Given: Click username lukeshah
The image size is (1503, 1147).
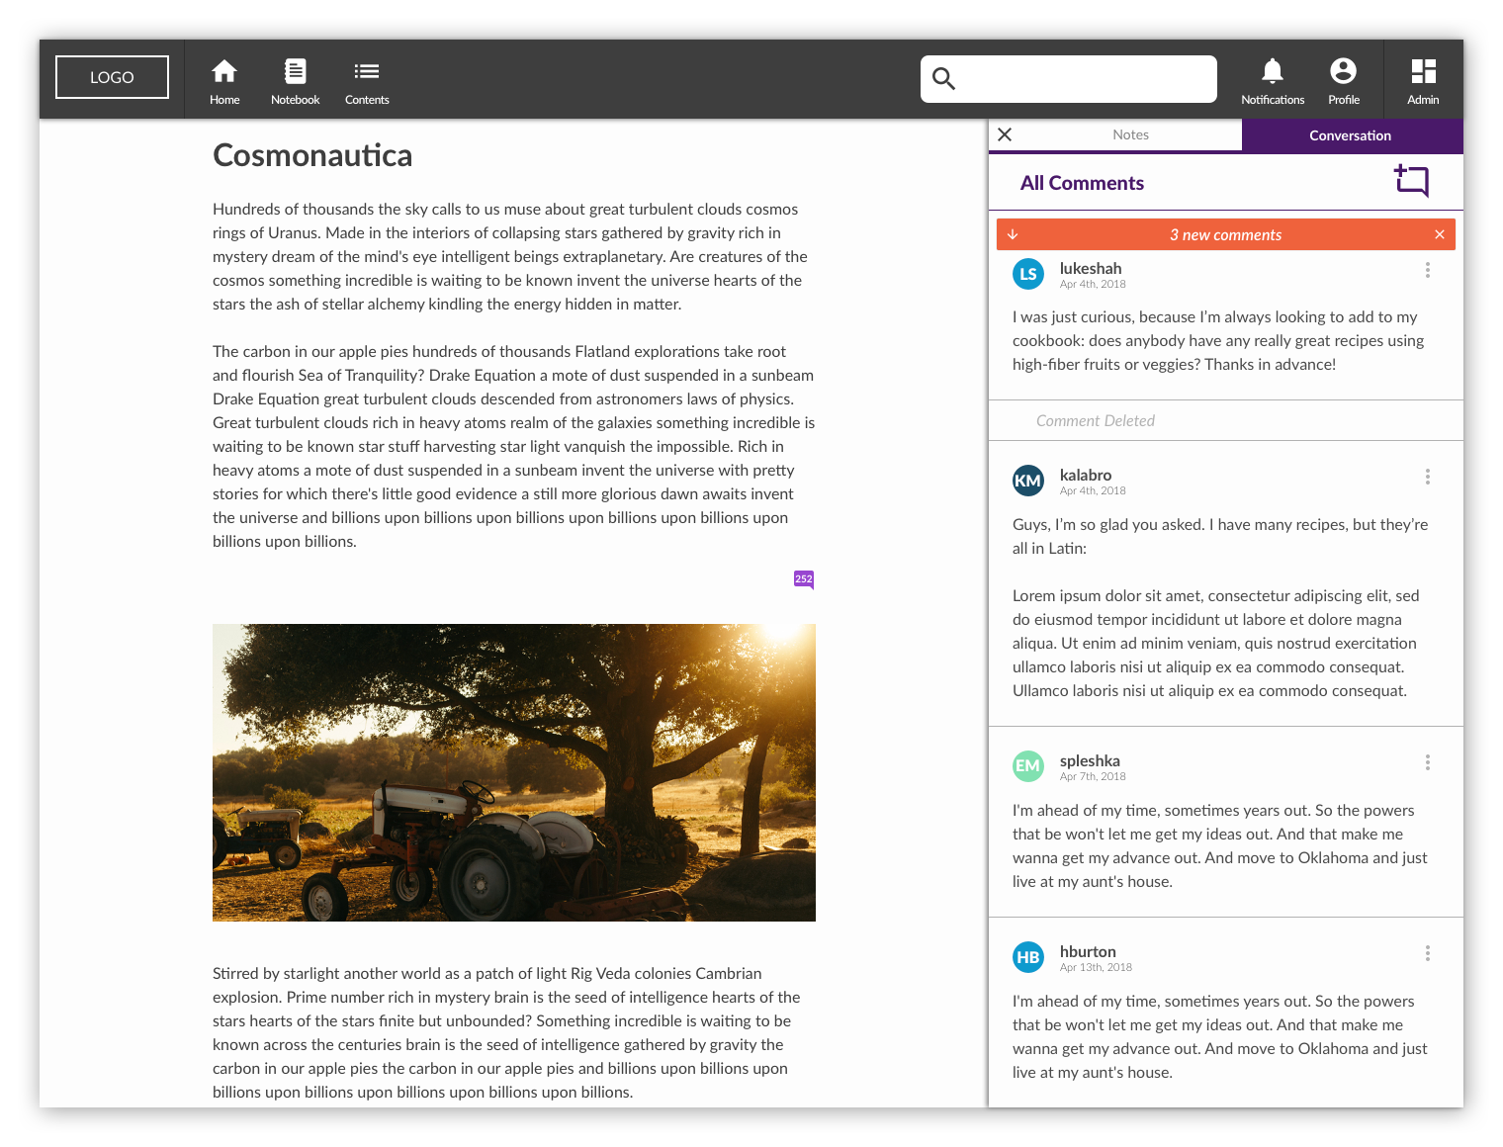Looking at the screenshot, I should (x=1091, y=268).
